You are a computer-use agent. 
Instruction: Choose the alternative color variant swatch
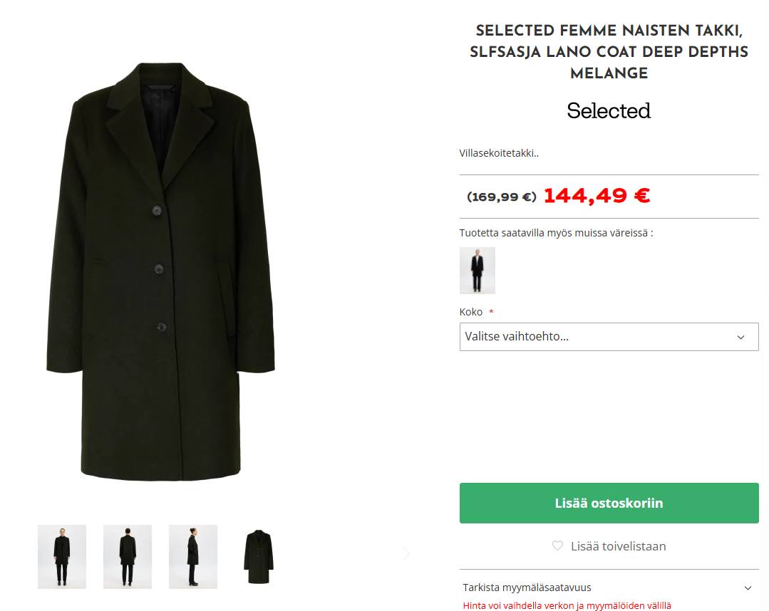click(478, 271)
